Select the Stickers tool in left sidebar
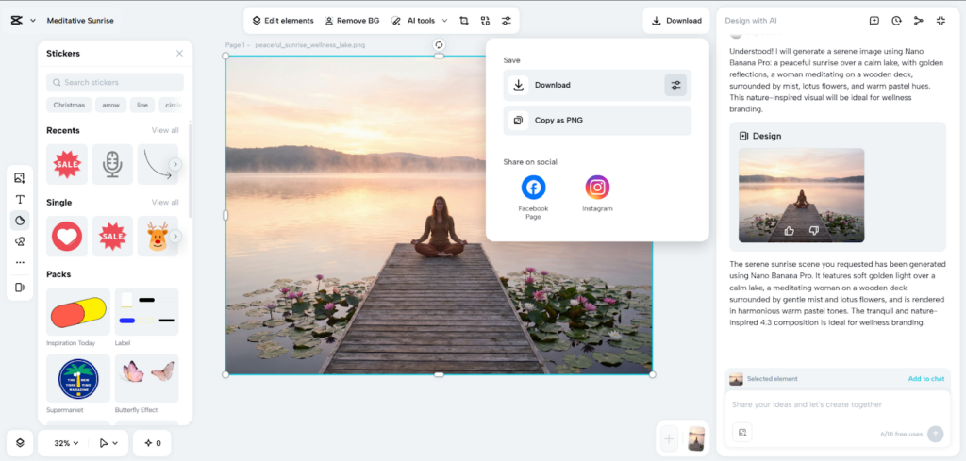This screenshot has width=966, height=461. (x=20, y=221)
